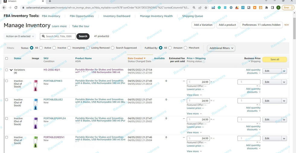
Task: Click the purple blender product image
Action: [35, 123]
